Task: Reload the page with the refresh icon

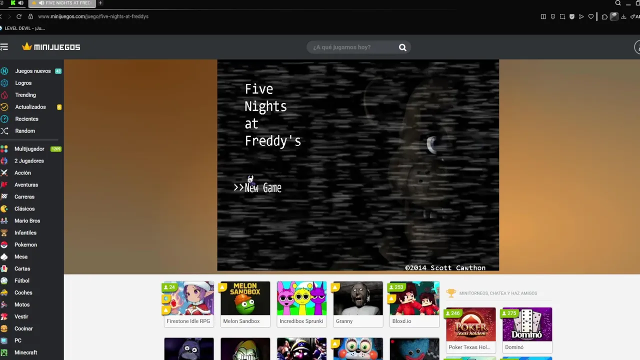Action: tap(19, 16)
